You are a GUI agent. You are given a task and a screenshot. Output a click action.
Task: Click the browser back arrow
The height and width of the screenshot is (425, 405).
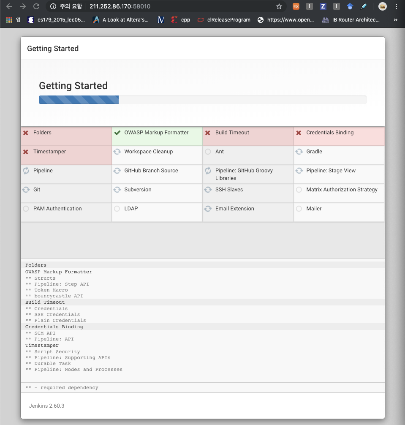(x=9, y=6)
